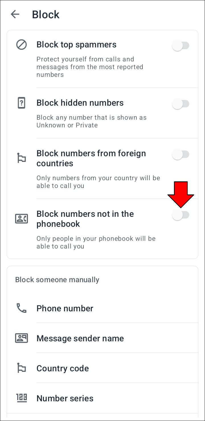Choose Country code block option

coord(63,368)
